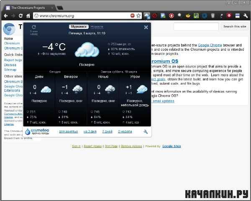Follow the Google Chrome link in intro text

[210, 45]
